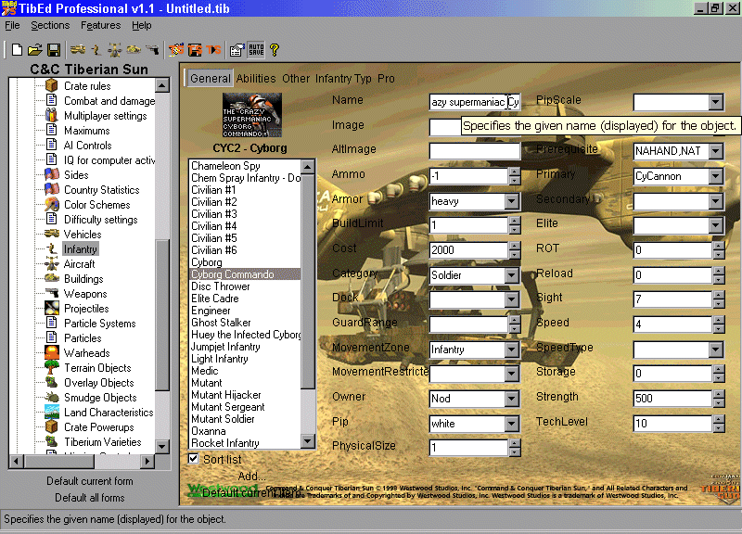
Task: Open the vehicles editor via tank toolbar icon
Action: [78, 50]
